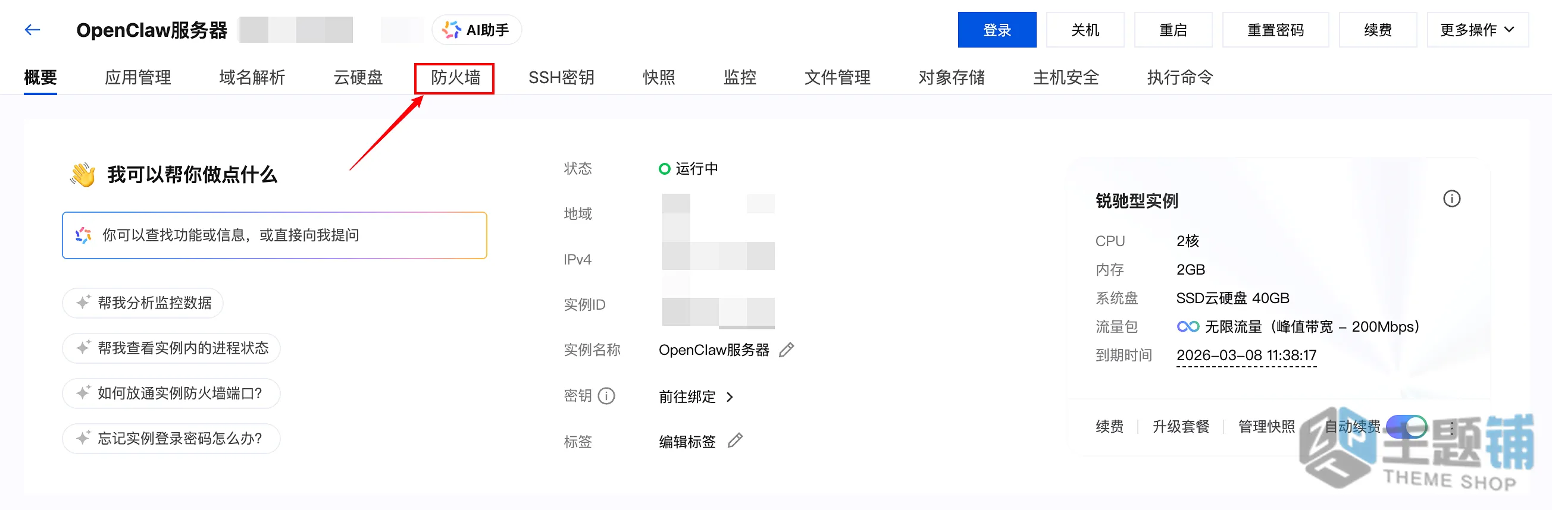Click the info icon on 锐驰型实例 card
Viewport: 1552px width, 510px height.
[1451, 199]
